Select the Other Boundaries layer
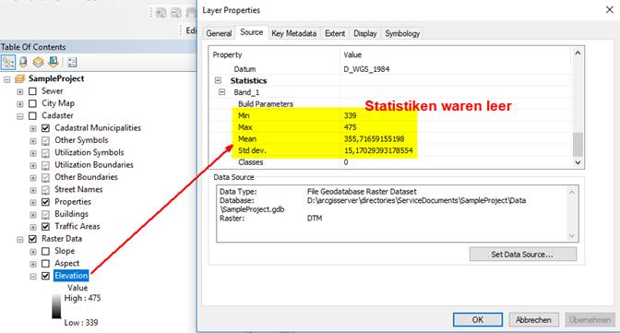Screen dimensions: 620x333 point(86,177)
